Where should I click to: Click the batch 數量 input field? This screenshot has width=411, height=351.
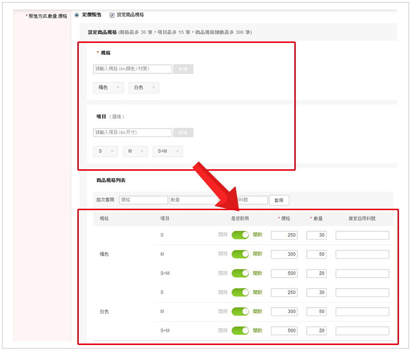coord(192,200)
